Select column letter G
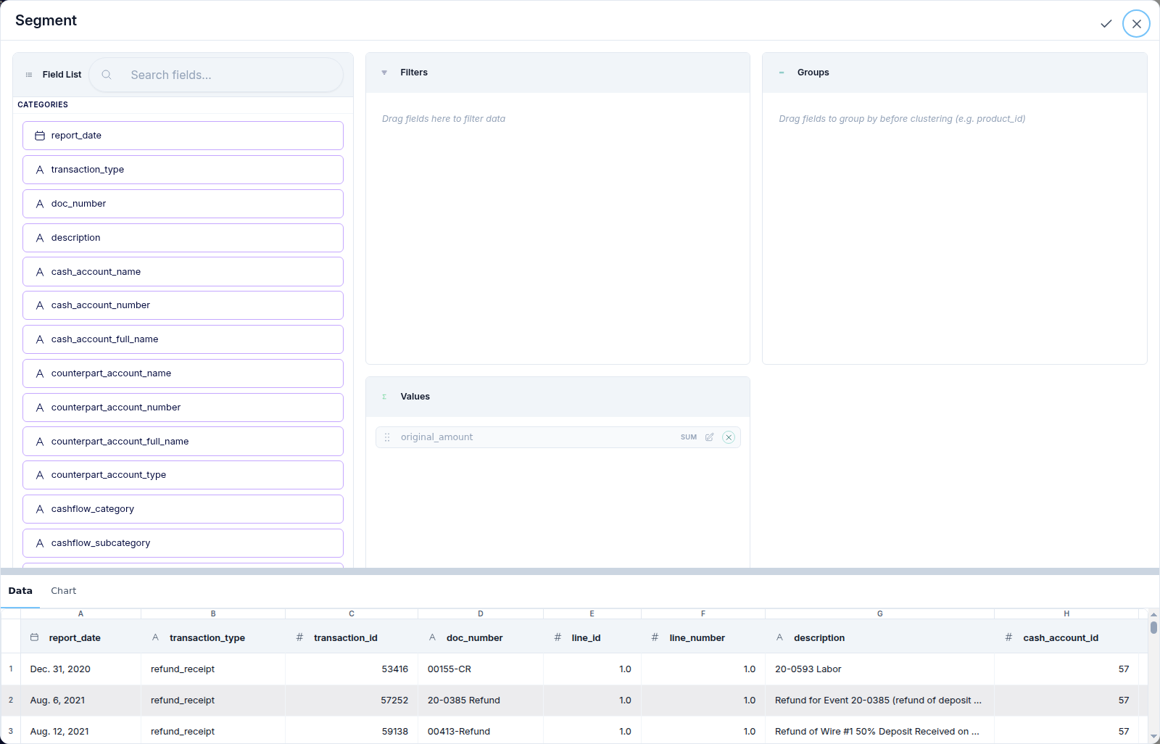The image size is (1160, 744). (879, 613)
